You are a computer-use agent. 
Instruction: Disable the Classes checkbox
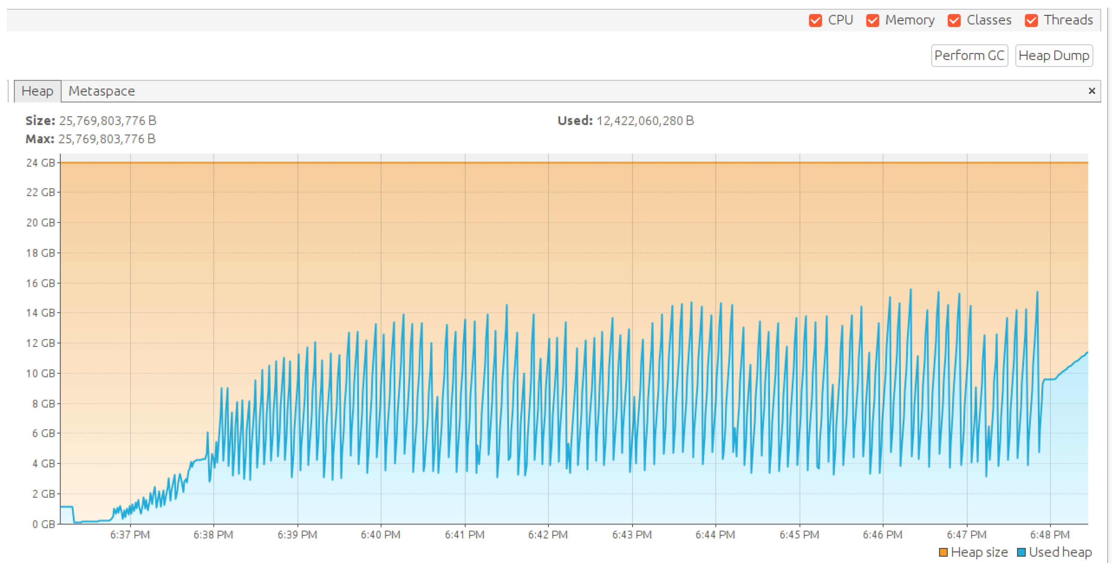[x=954, y=20]
